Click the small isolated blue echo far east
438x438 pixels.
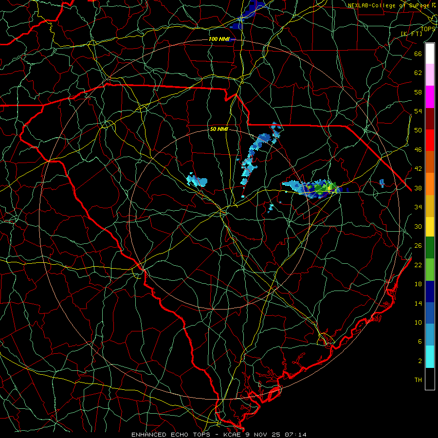(382, 183)
